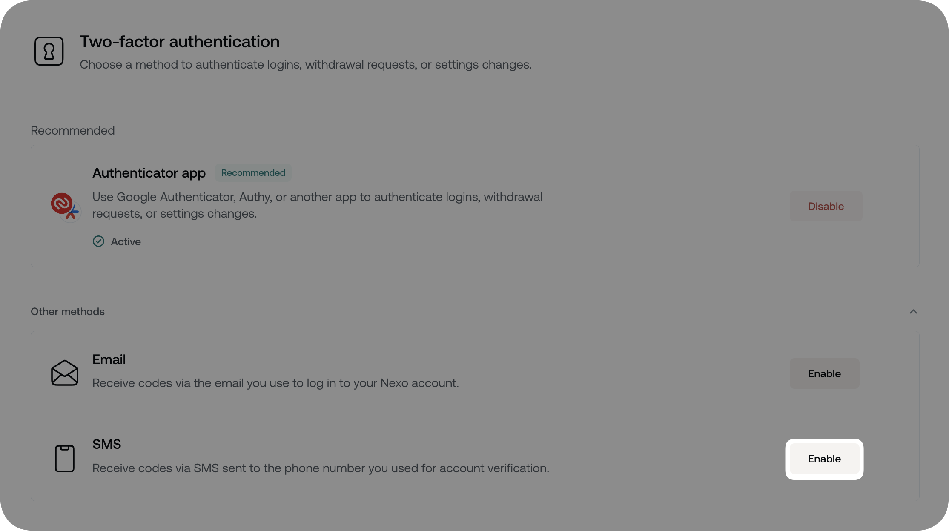Screen dimensions: 949x531
Task: Click the keyhole lock icon
Action: click(49, 51)
